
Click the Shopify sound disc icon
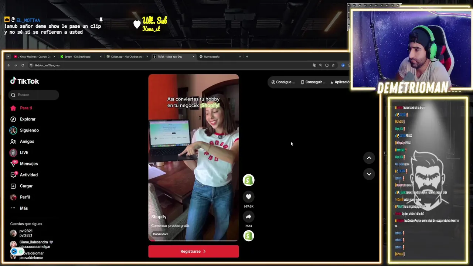(x=248, y=236)
